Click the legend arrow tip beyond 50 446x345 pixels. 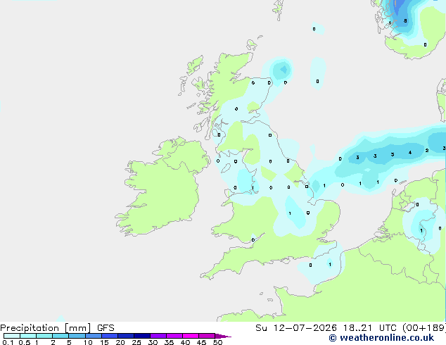(223, 336)
